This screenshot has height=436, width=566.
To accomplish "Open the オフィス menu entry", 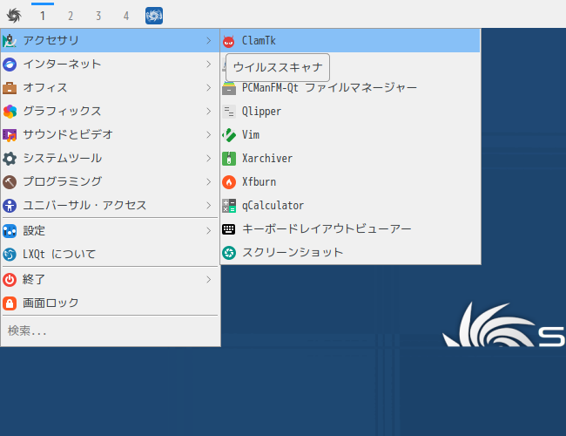I will click(110, 88).
